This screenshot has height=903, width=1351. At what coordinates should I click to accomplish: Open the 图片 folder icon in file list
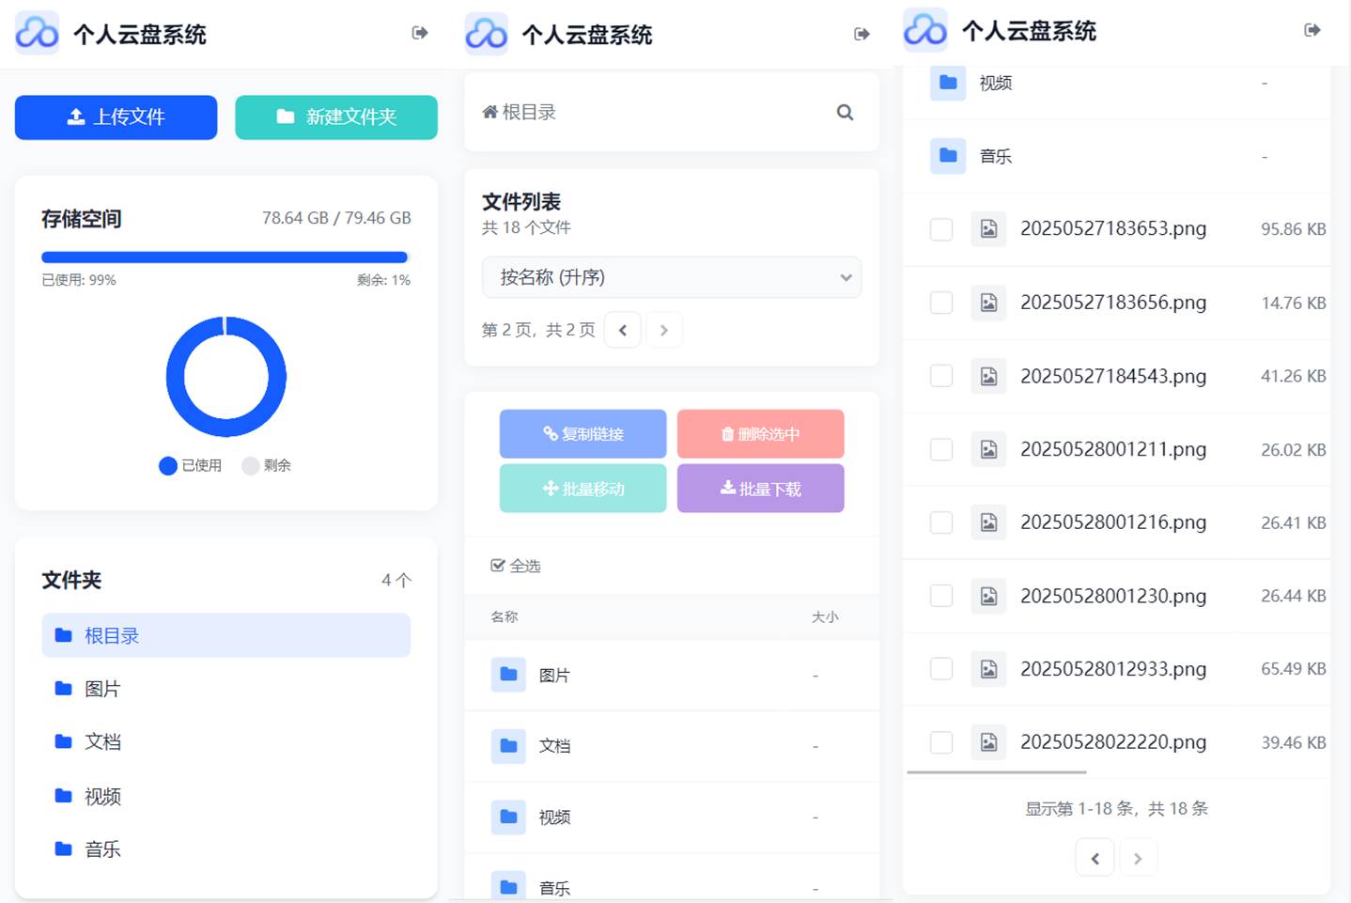[x=508, y=675]
